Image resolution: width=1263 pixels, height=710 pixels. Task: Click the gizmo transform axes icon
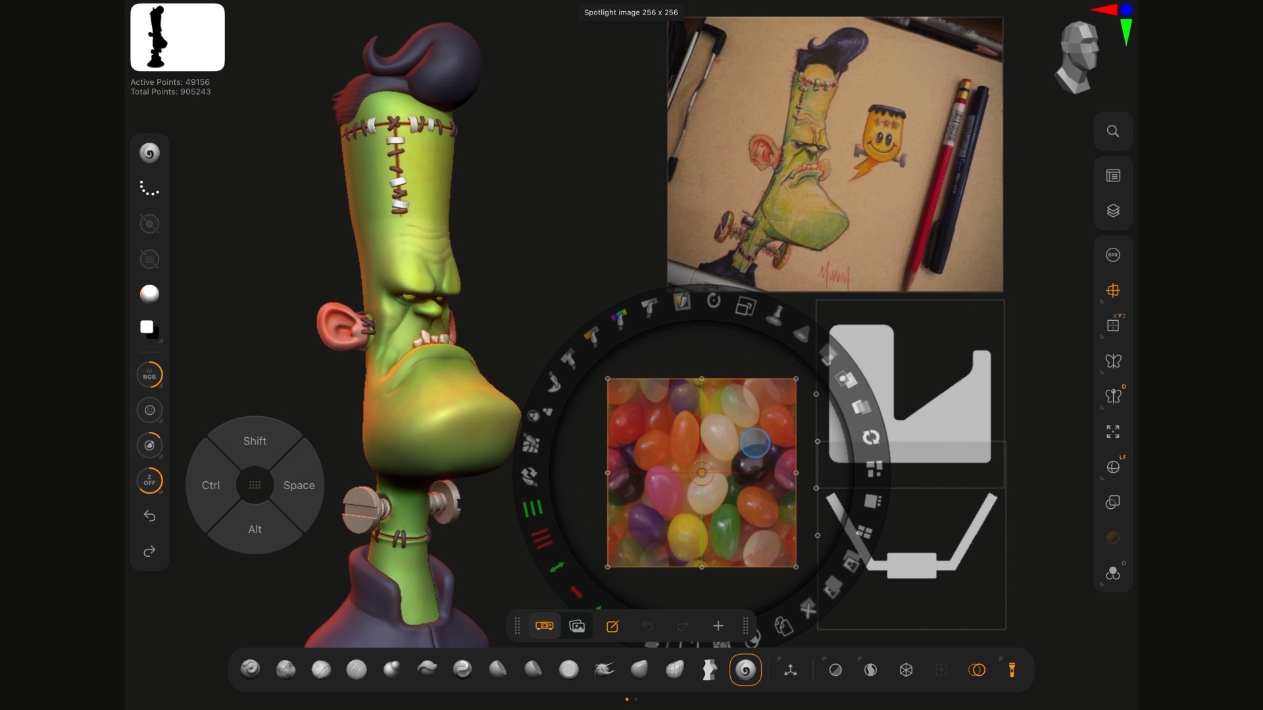[x=791, y=670]
